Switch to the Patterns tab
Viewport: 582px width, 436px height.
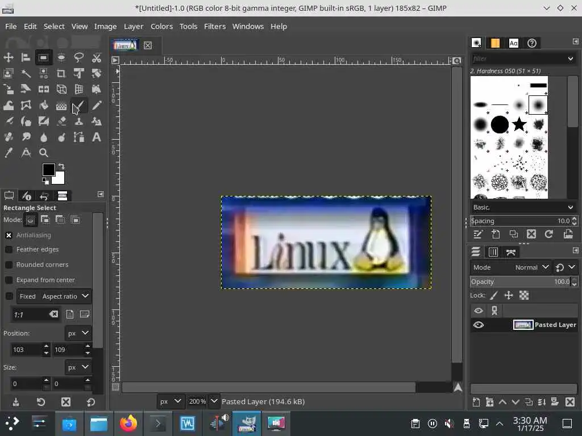point(495,43)
